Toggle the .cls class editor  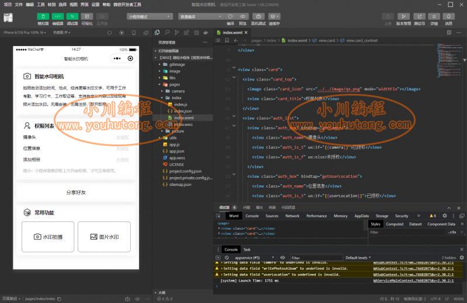click(452, 232)
